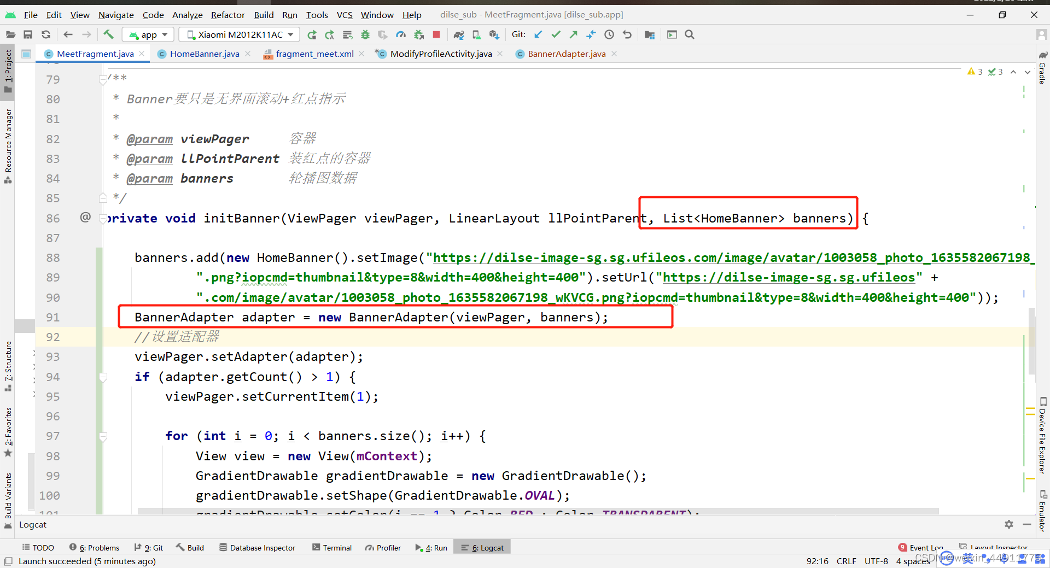Viewport: 1050px width, 568px height.
Task: Toggle the Gradle side panel
Action: click(x=1042, y=68)
